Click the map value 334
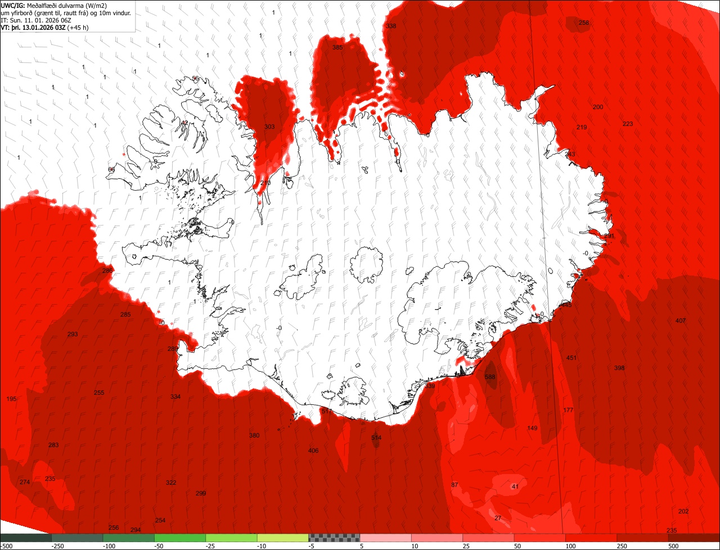The image size is (720, 550). point(175,396)
